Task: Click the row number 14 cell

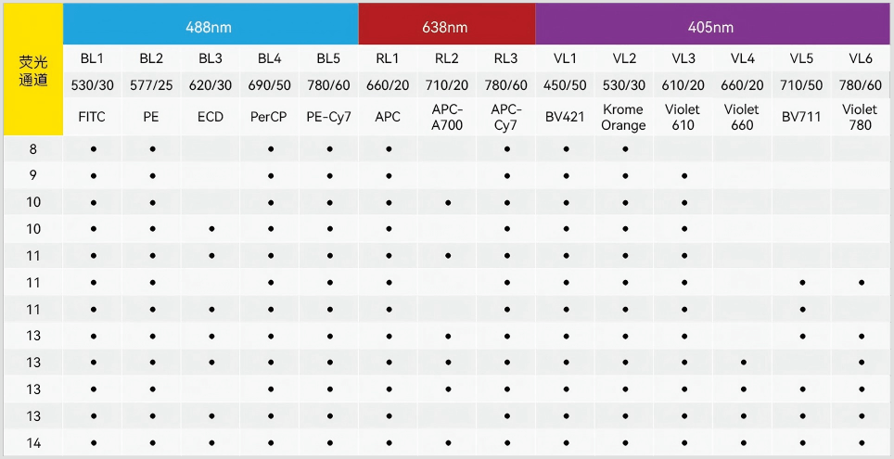Action: point(33,443)
